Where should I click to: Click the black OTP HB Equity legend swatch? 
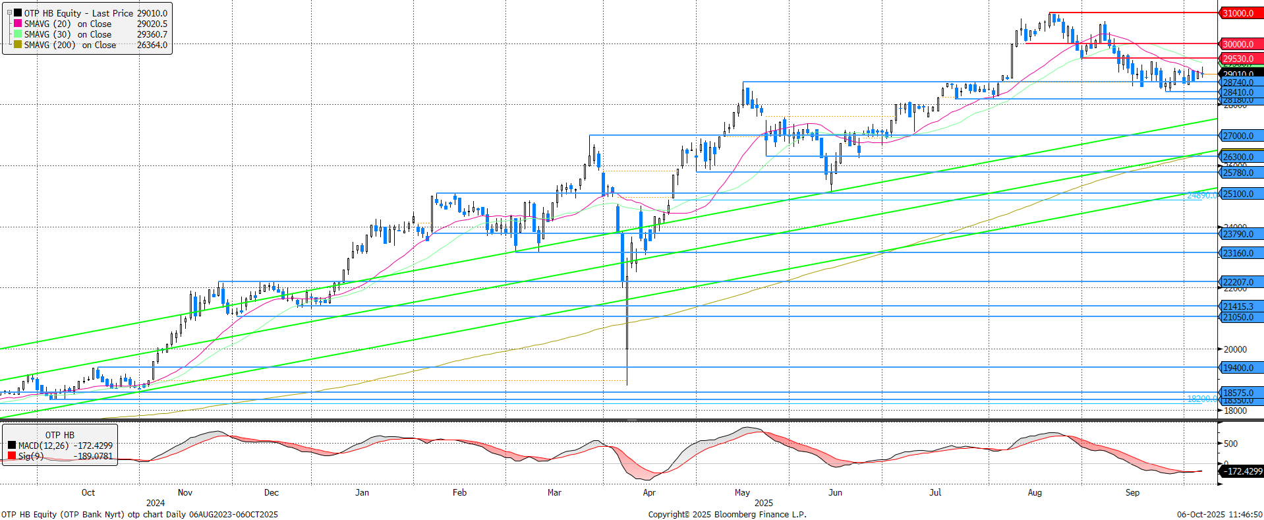point(18,13)
